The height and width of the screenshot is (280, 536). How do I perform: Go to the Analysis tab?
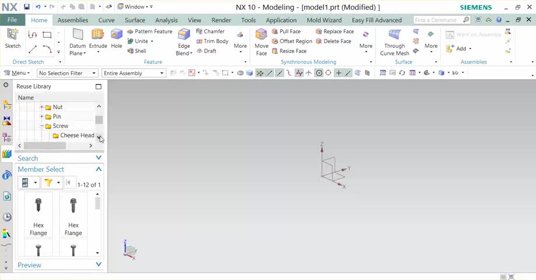coord(166,20)
